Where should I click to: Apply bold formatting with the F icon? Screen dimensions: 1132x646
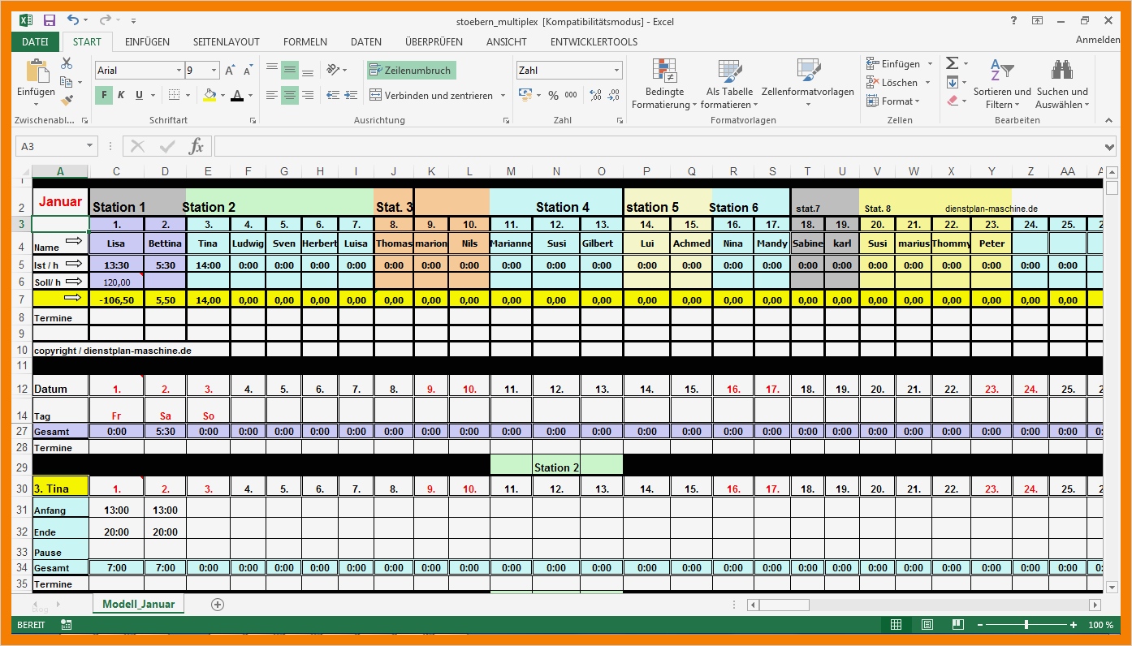tap(103, 95)
